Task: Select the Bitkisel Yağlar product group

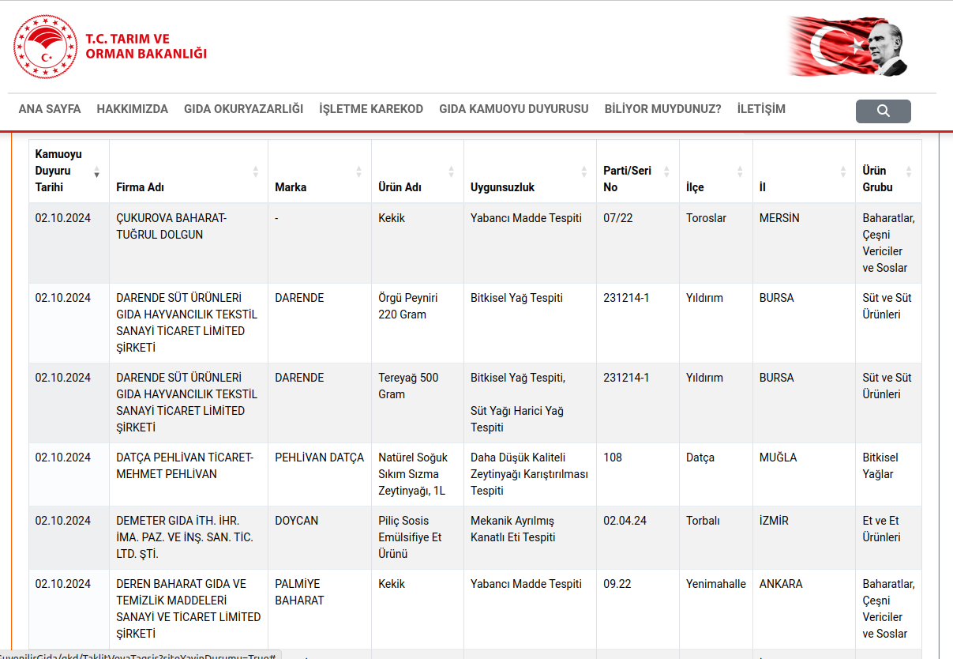Action: tap(880, 465)
